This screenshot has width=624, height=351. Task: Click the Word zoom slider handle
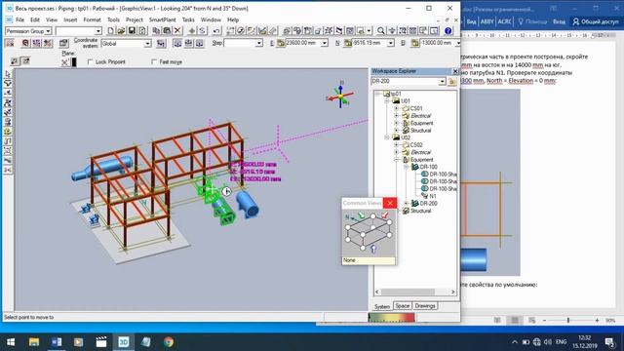[568, 321]
